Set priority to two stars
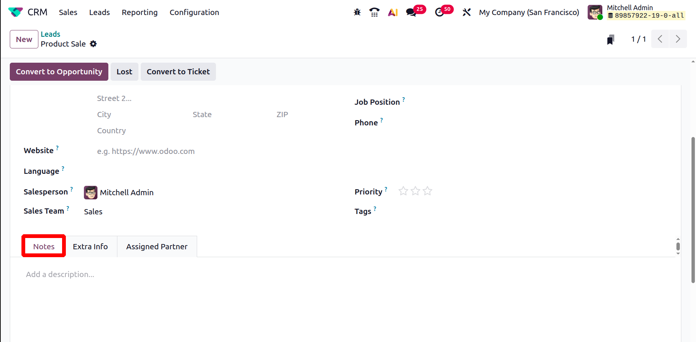696x342 pixels. (x=415, y=191)
